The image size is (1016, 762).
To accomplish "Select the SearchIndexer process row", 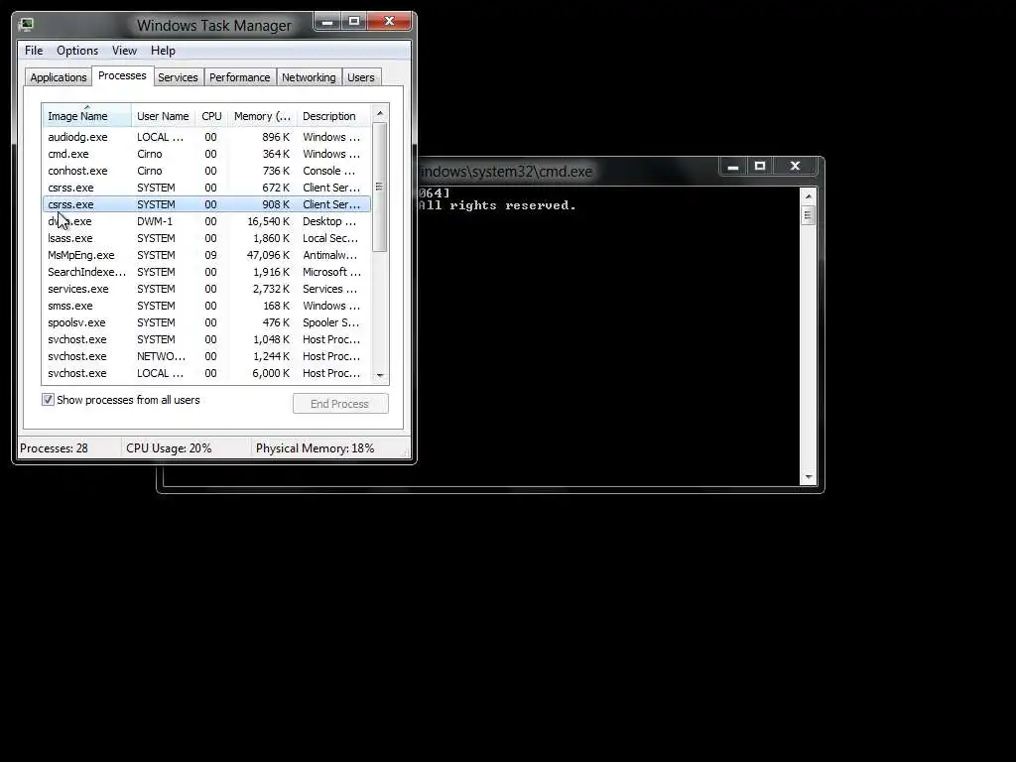I will (206, 272).
